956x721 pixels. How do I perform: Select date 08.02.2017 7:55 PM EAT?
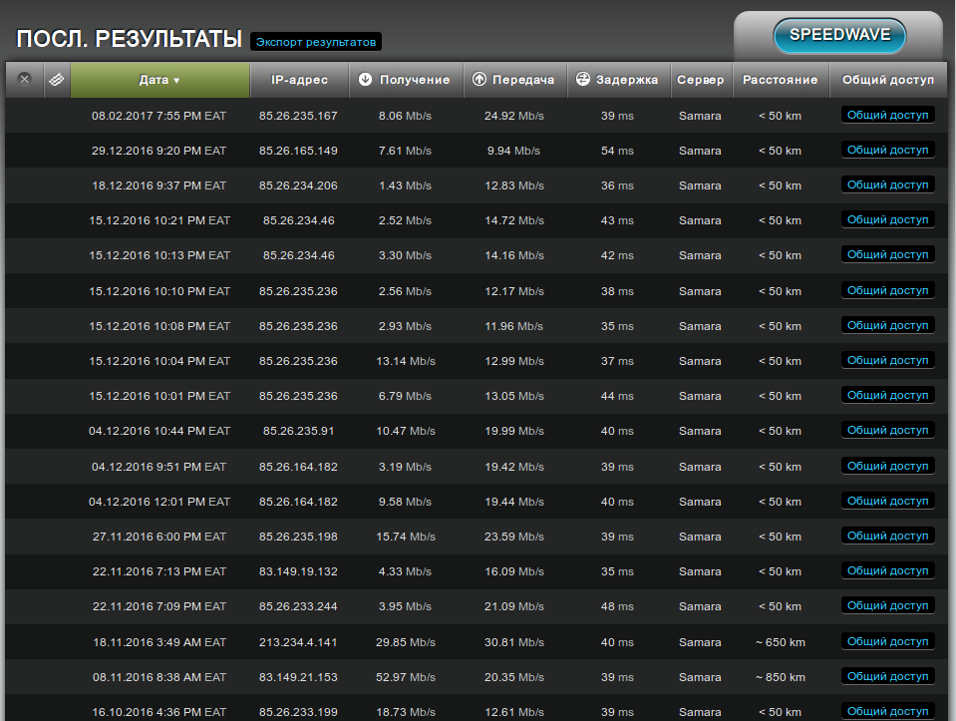click(x=159, y=116)
